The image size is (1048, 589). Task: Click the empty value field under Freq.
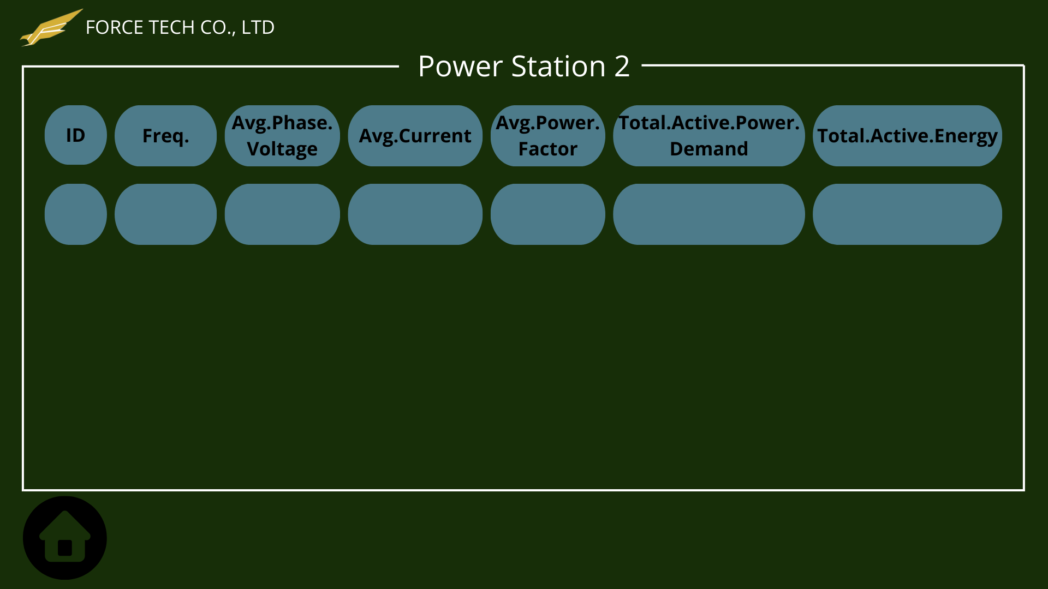click(x=165, y=214)
